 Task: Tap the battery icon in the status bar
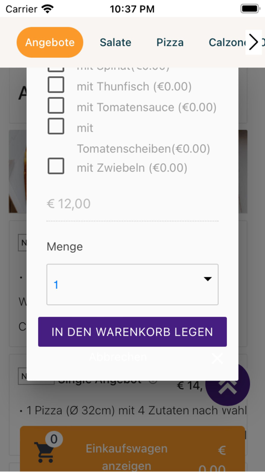pyautogui.click(x=249, y=8)
